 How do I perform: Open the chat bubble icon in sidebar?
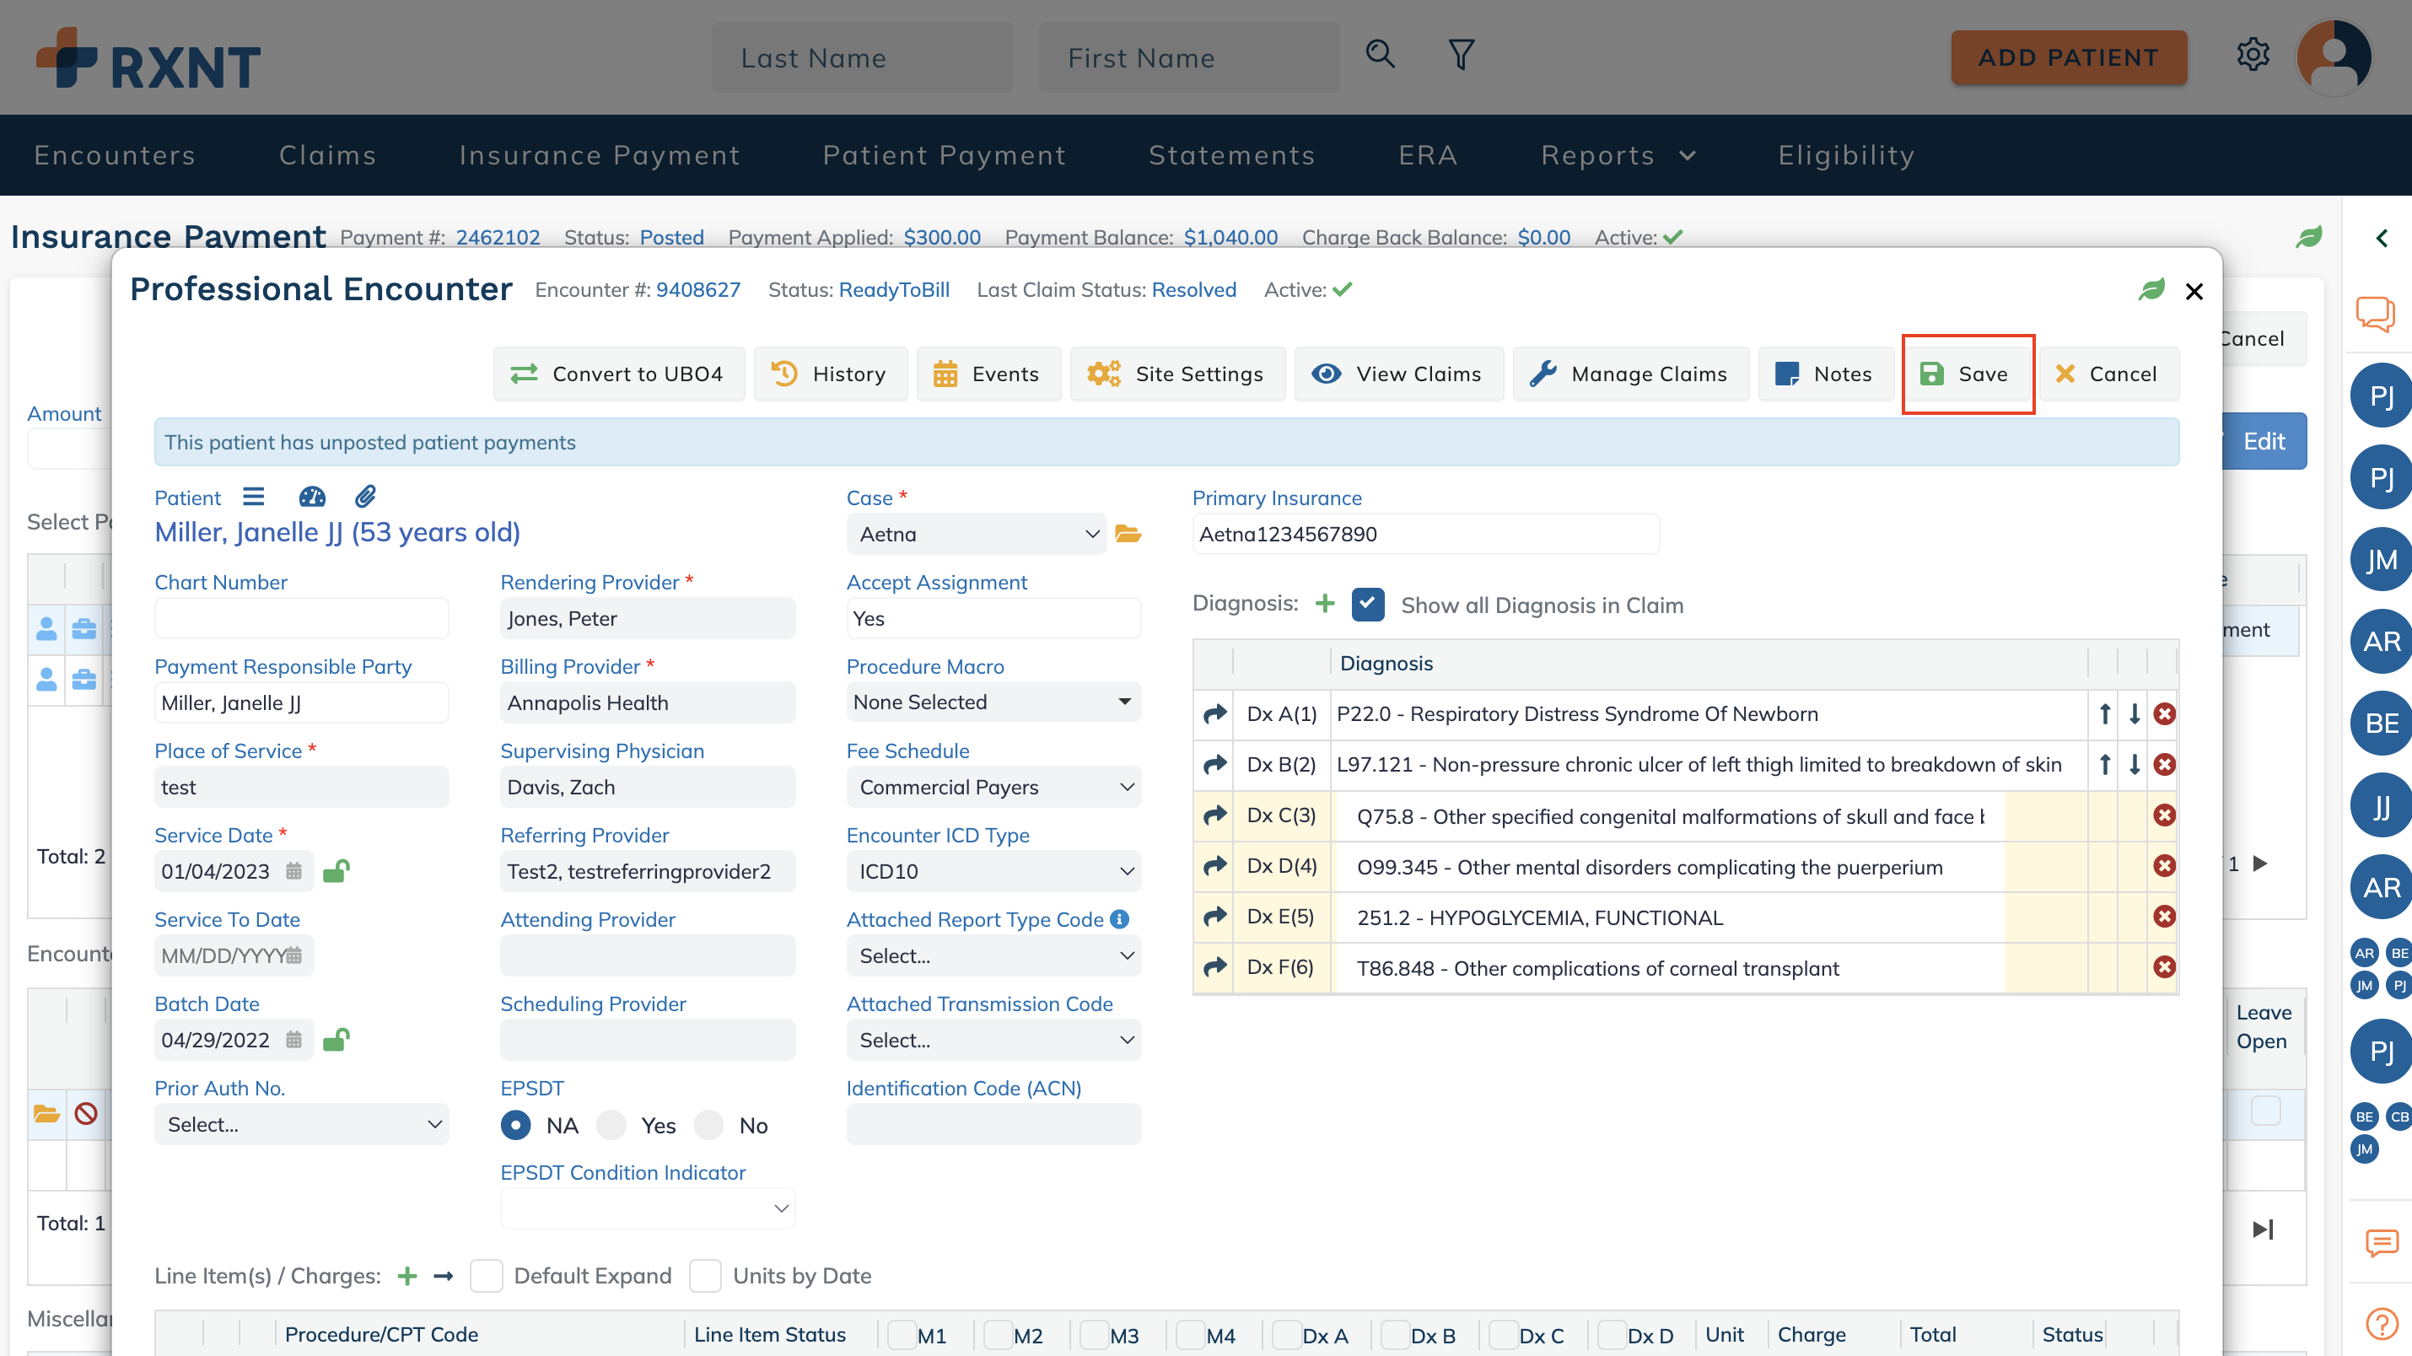pos(2377,313)
